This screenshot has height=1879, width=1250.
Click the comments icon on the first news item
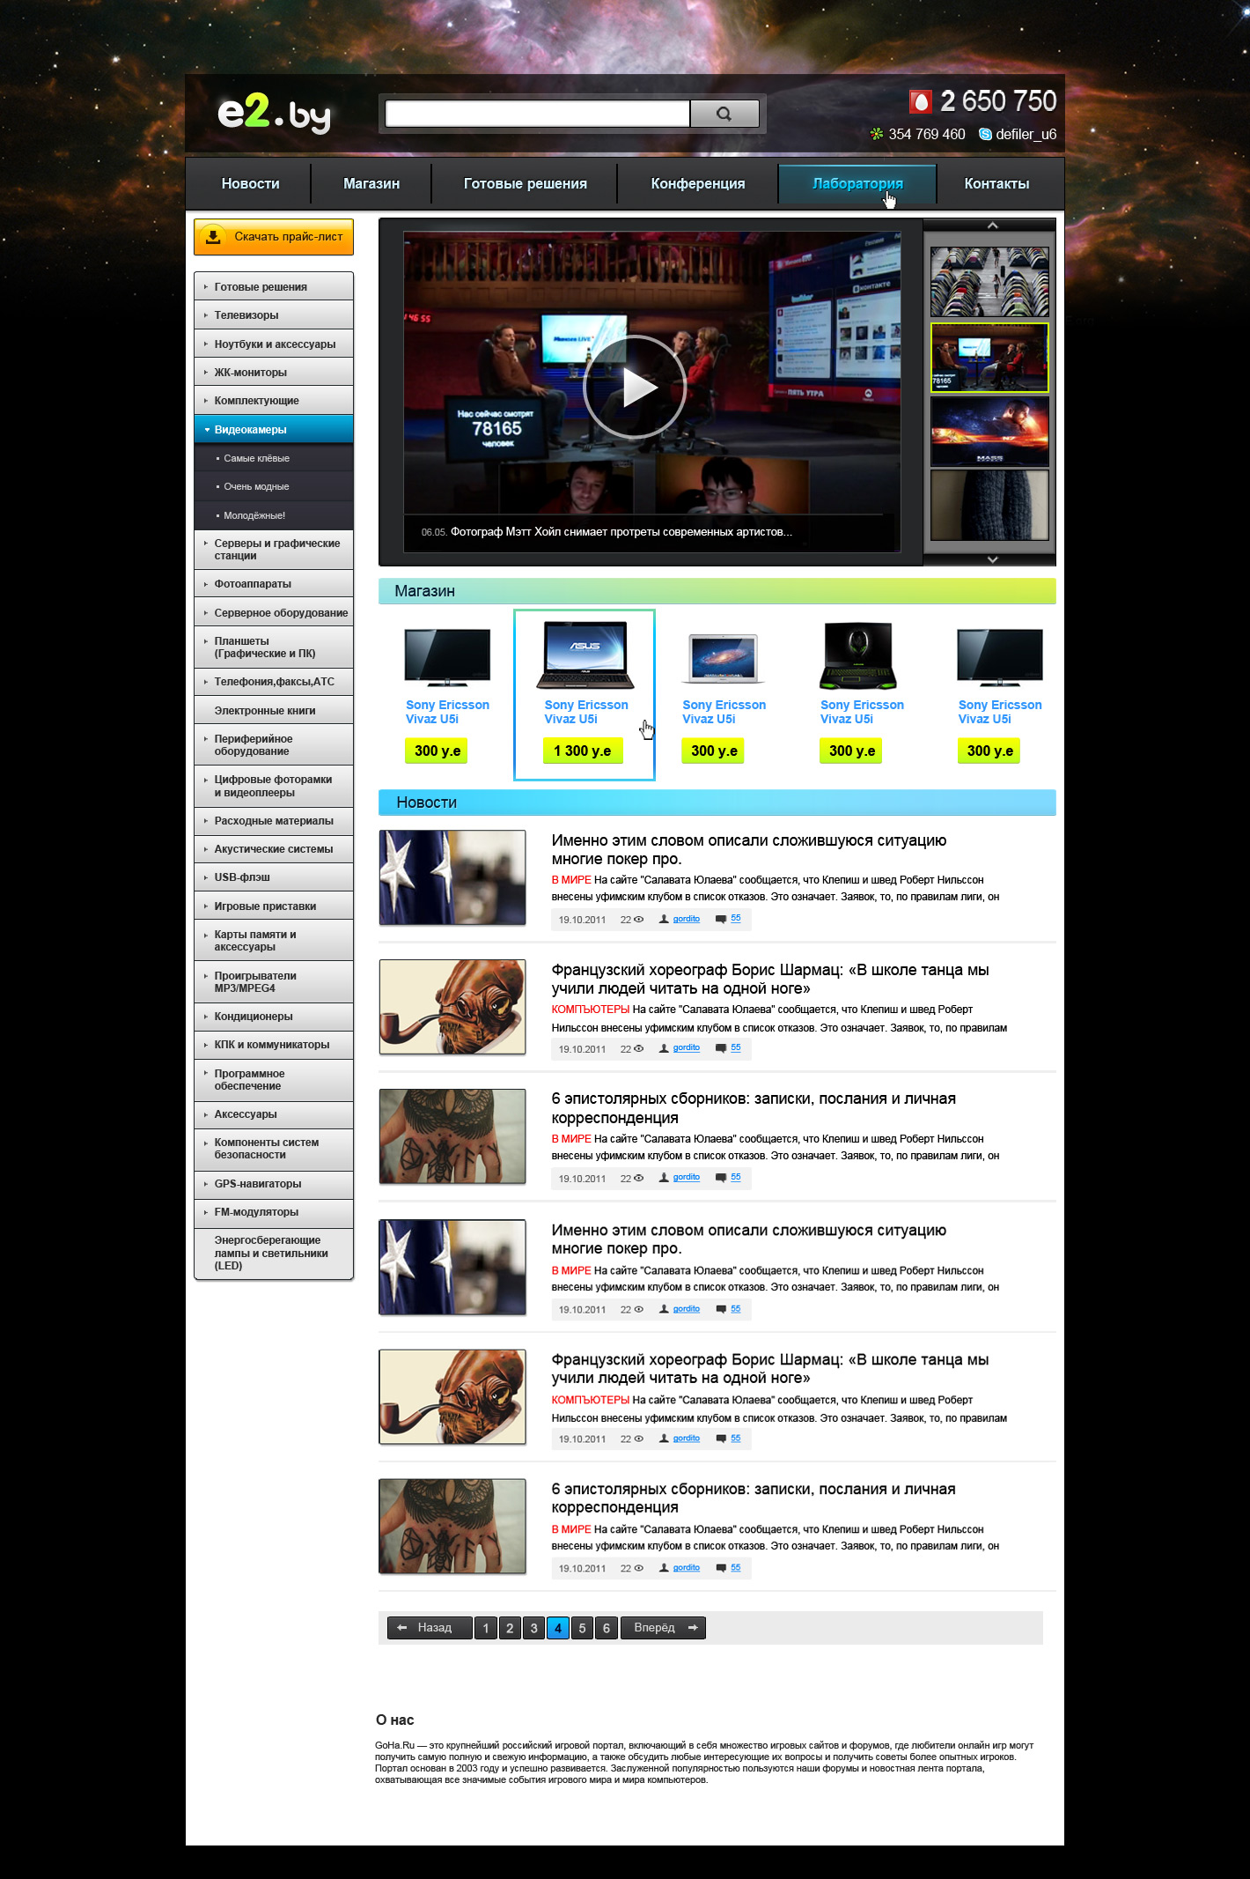[721, 919]
